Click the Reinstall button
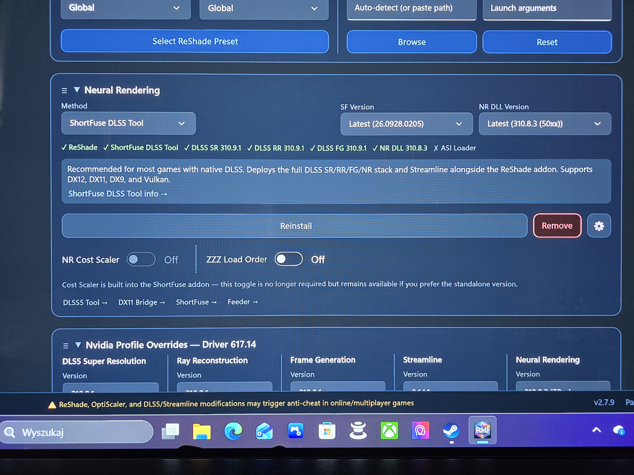 [x=295, y=226]
